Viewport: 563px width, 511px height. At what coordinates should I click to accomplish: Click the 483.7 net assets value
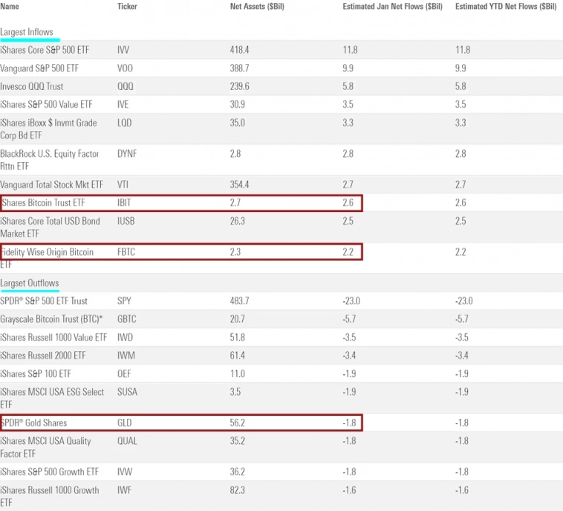pyautogui.click(x=239, y=301)
